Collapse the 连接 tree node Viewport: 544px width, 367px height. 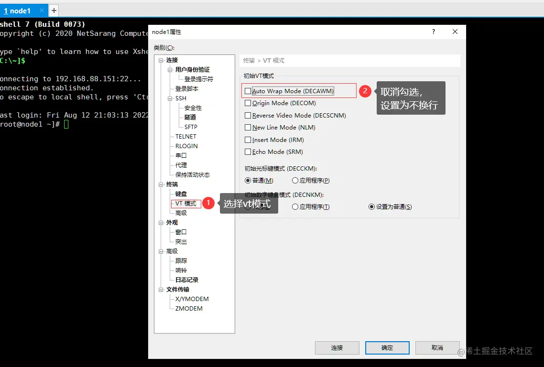coord(161,60)
